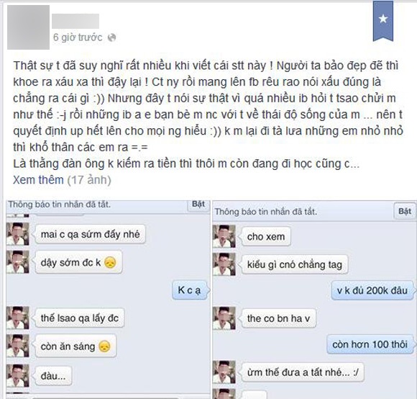
Task: Click the 'K c ạ' reply bubble
Action: [190, 290]
